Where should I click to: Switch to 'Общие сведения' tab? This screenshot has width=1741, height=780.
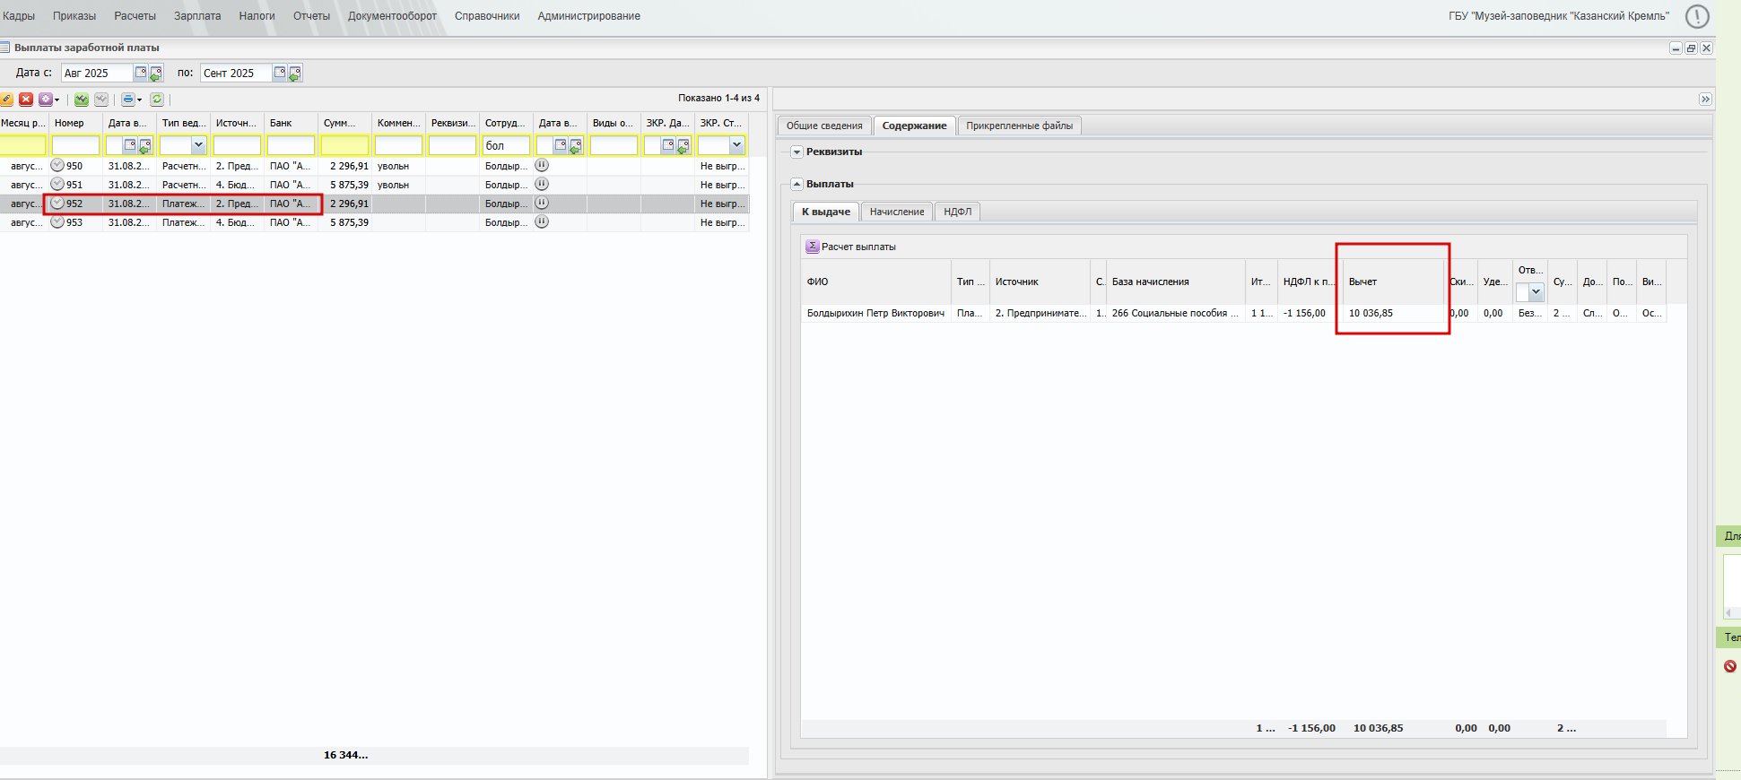(x=824, y=126)
